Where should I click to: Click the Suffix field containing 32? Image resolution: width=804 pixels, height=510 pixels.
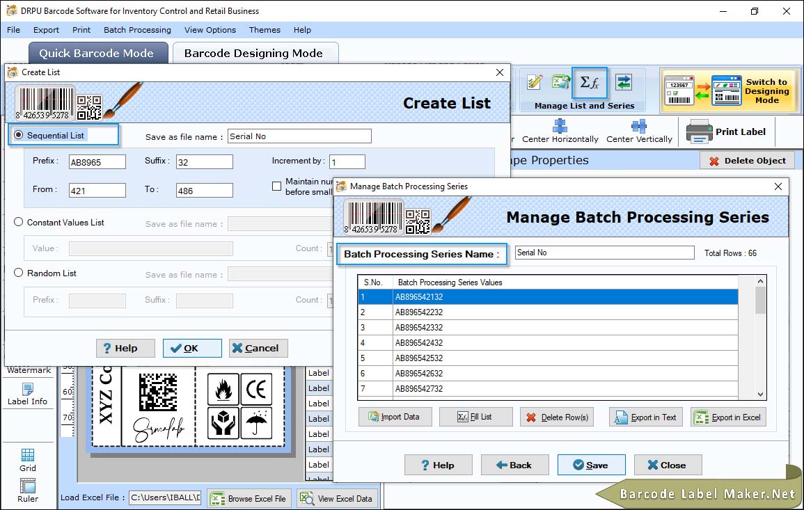click(x=204, y=162)
